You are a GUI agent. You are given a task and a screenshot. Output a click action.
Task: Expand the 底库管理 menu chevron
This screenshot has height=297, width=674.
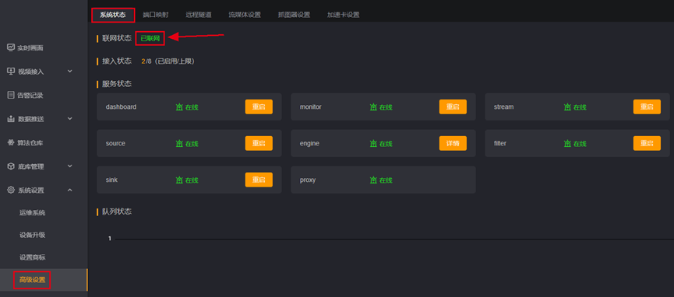(70, 166)
